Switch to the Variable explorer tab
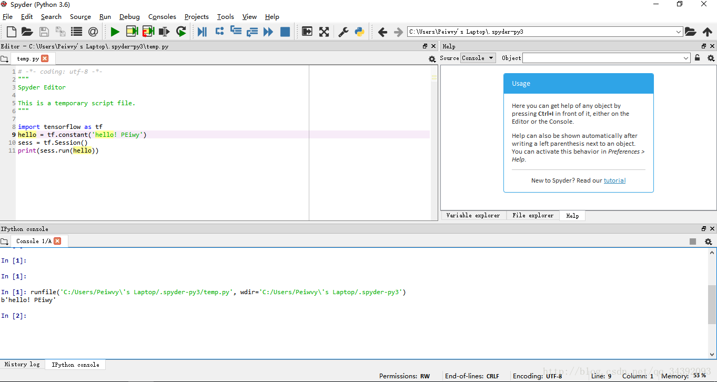 click(x=473, y=216)
